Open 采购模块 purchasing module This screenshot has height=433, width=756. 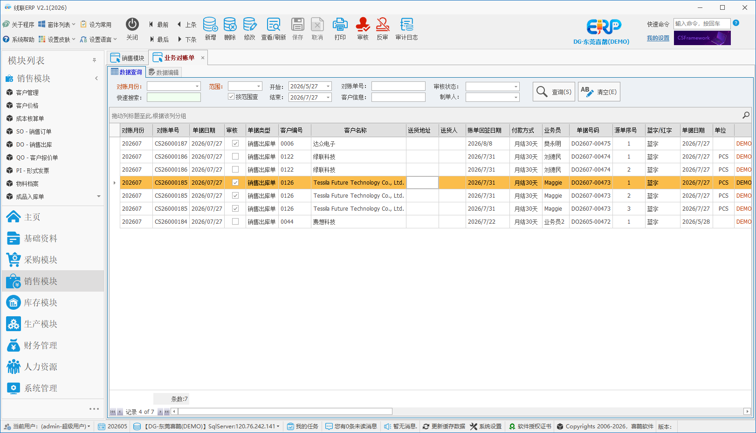coord(53,260)
